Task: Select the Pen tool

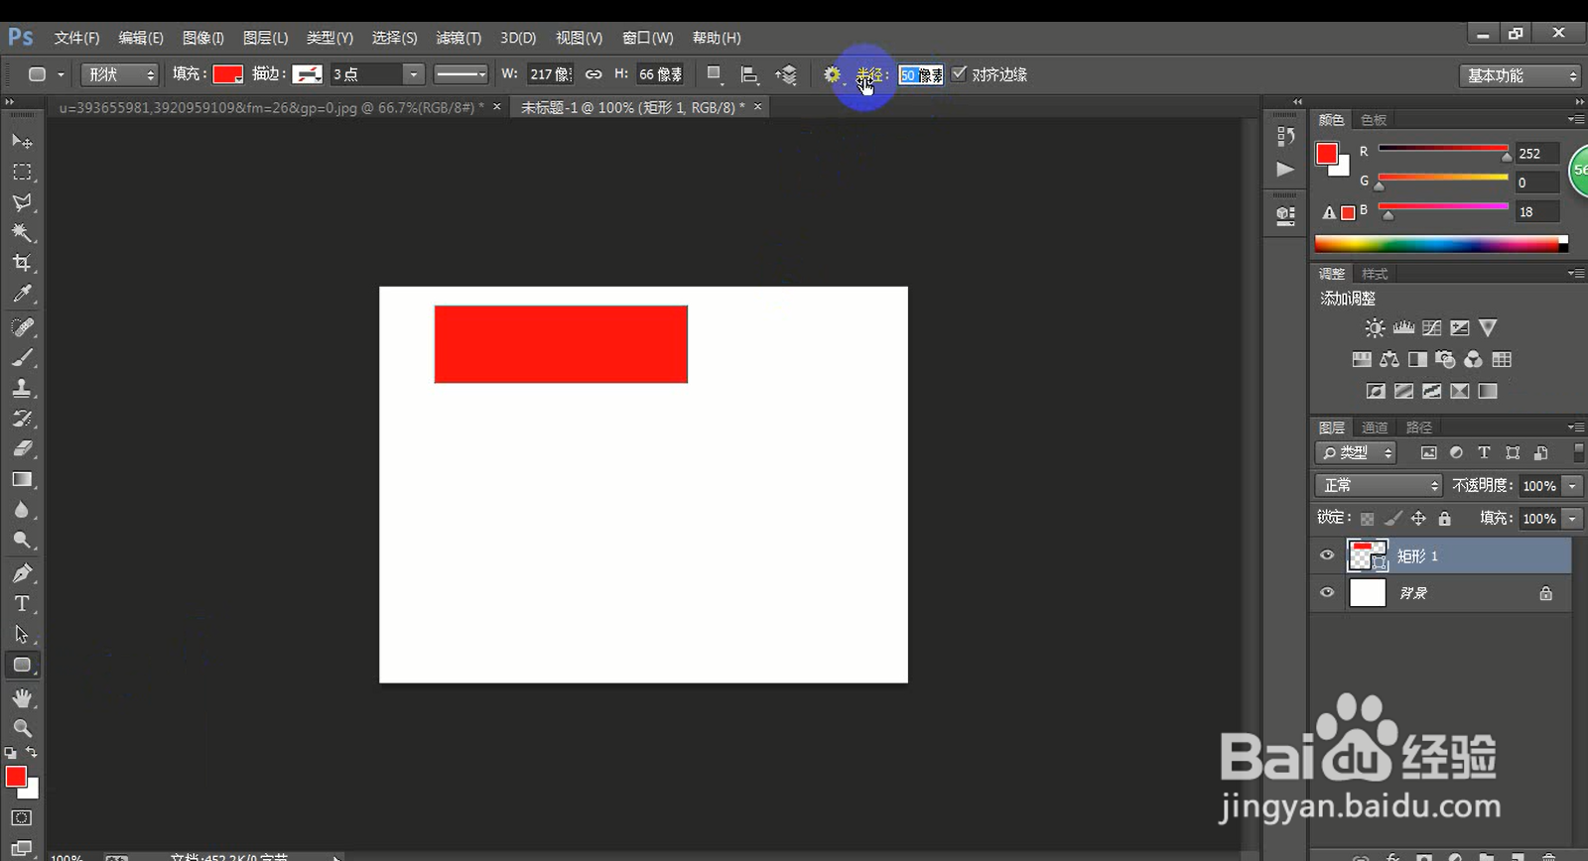Action: 22,573
